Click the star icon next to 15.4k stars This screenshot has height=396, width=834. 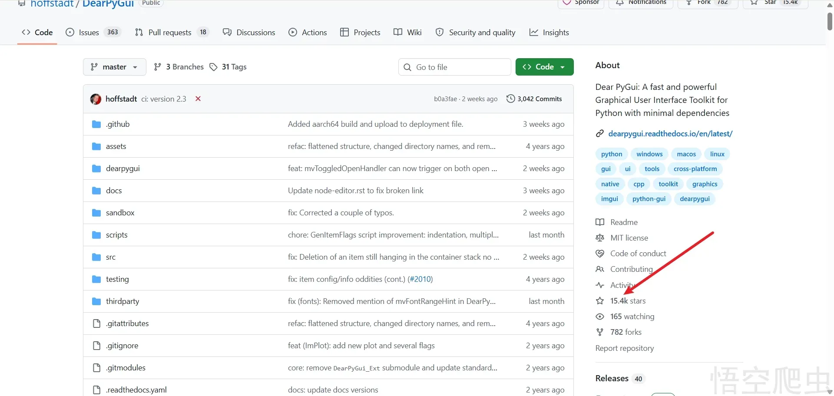point(600,301)
